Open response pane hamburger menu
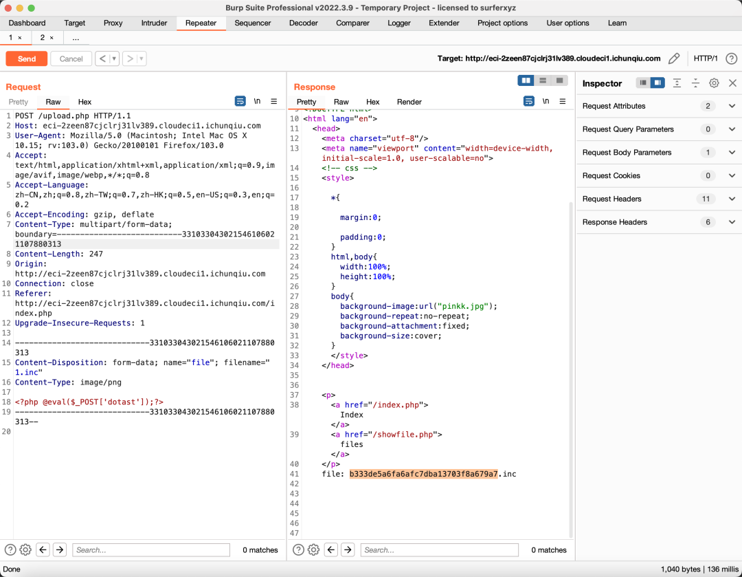This screenshot has width=742, height=577. [563, 101]
